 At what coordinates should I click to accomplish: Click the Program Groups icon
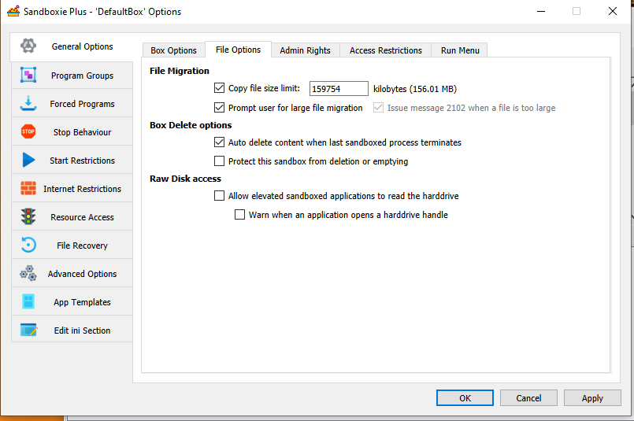[28, 75]
